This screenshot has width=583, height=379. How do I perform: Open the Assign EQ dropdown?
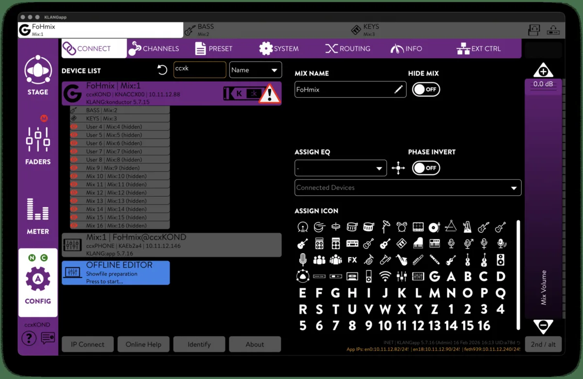point(341,168)
